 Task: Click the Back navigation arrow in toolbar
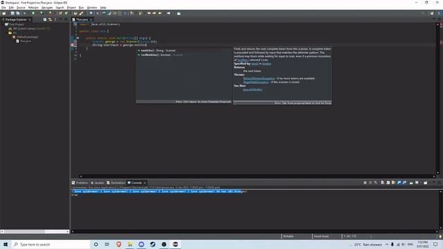click(x=160, y=13)
